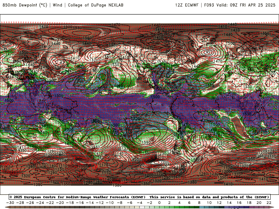Click the white color bar swatch below -4
This screenshot has width=279, height=209.
coord(142,207)
